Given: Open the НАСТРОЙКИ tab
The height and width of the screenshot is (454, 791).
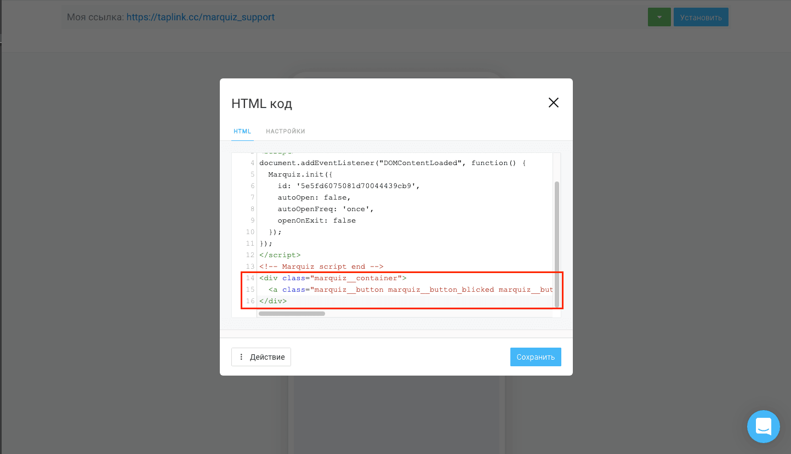Looking at the screenshot, I should pyautogui.click(x=286, y=132).
